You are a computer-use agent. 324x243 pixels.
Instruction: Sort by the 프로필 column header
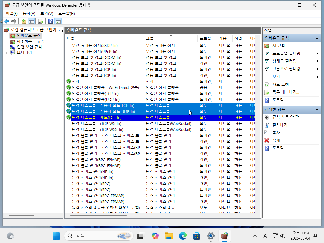coord(207,38)
